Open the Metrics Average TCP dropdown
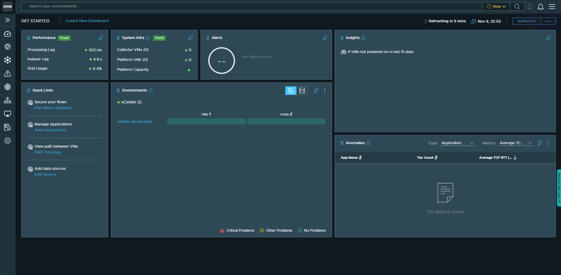The width and height of the screenshot is (561, 275). pyautogui.click(x=515, y=143)
